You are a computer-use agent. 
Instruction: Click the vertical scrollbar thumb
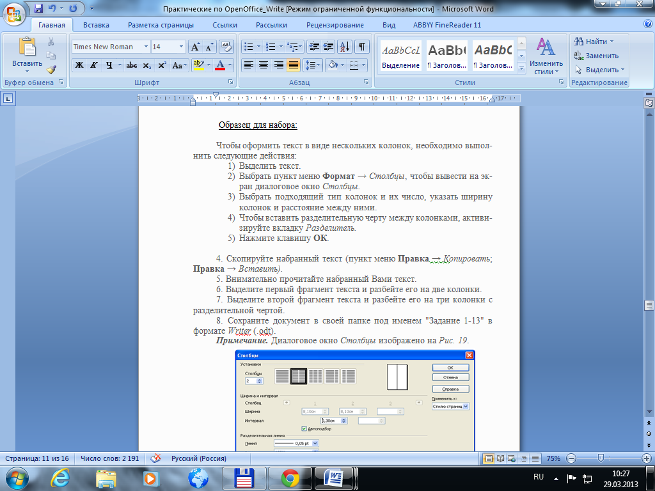pyautogui.click(x=649, y=305)
